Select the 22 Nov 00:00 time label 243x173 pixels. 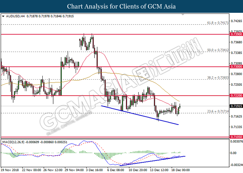click(32, 170)
